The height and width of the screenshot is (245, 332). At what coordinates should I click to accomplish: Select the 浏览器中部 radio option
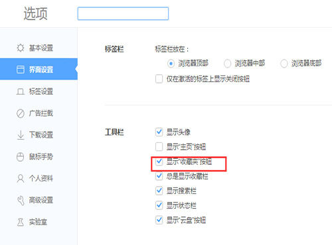click(x=227, y=64)
